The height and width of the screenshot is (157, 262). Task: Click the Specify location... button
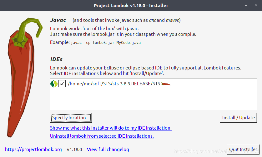(71, 118)
